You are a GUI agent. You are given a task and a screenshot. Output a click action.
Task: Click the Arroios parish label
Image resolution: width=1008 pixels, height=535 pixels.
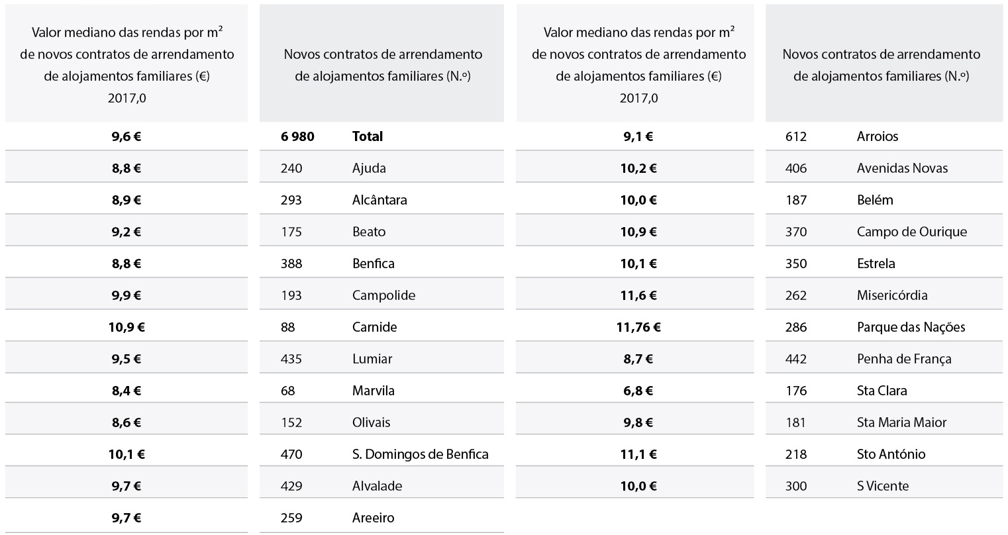click(x=878, y=136)
